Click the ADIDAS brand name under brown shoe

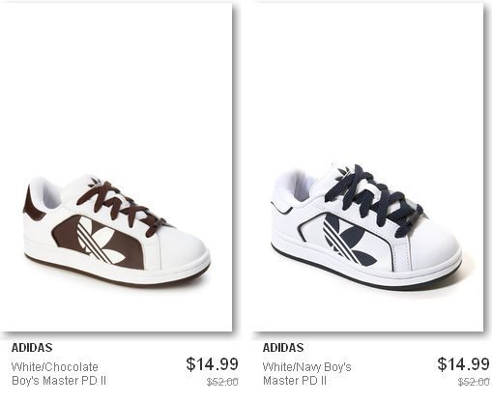(x=32, y=348)
